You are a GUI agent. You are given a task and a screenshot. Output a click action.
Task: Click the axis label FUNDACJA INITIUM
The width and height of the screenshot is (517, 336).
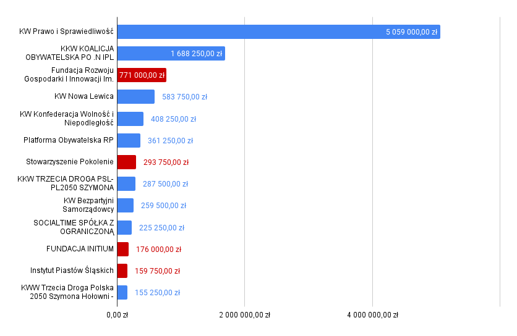click(x=80, y=249)
